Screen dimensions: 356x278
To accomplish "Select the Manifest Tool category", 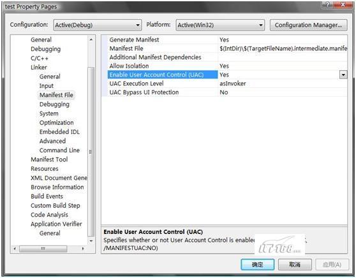I will (49, 159).
